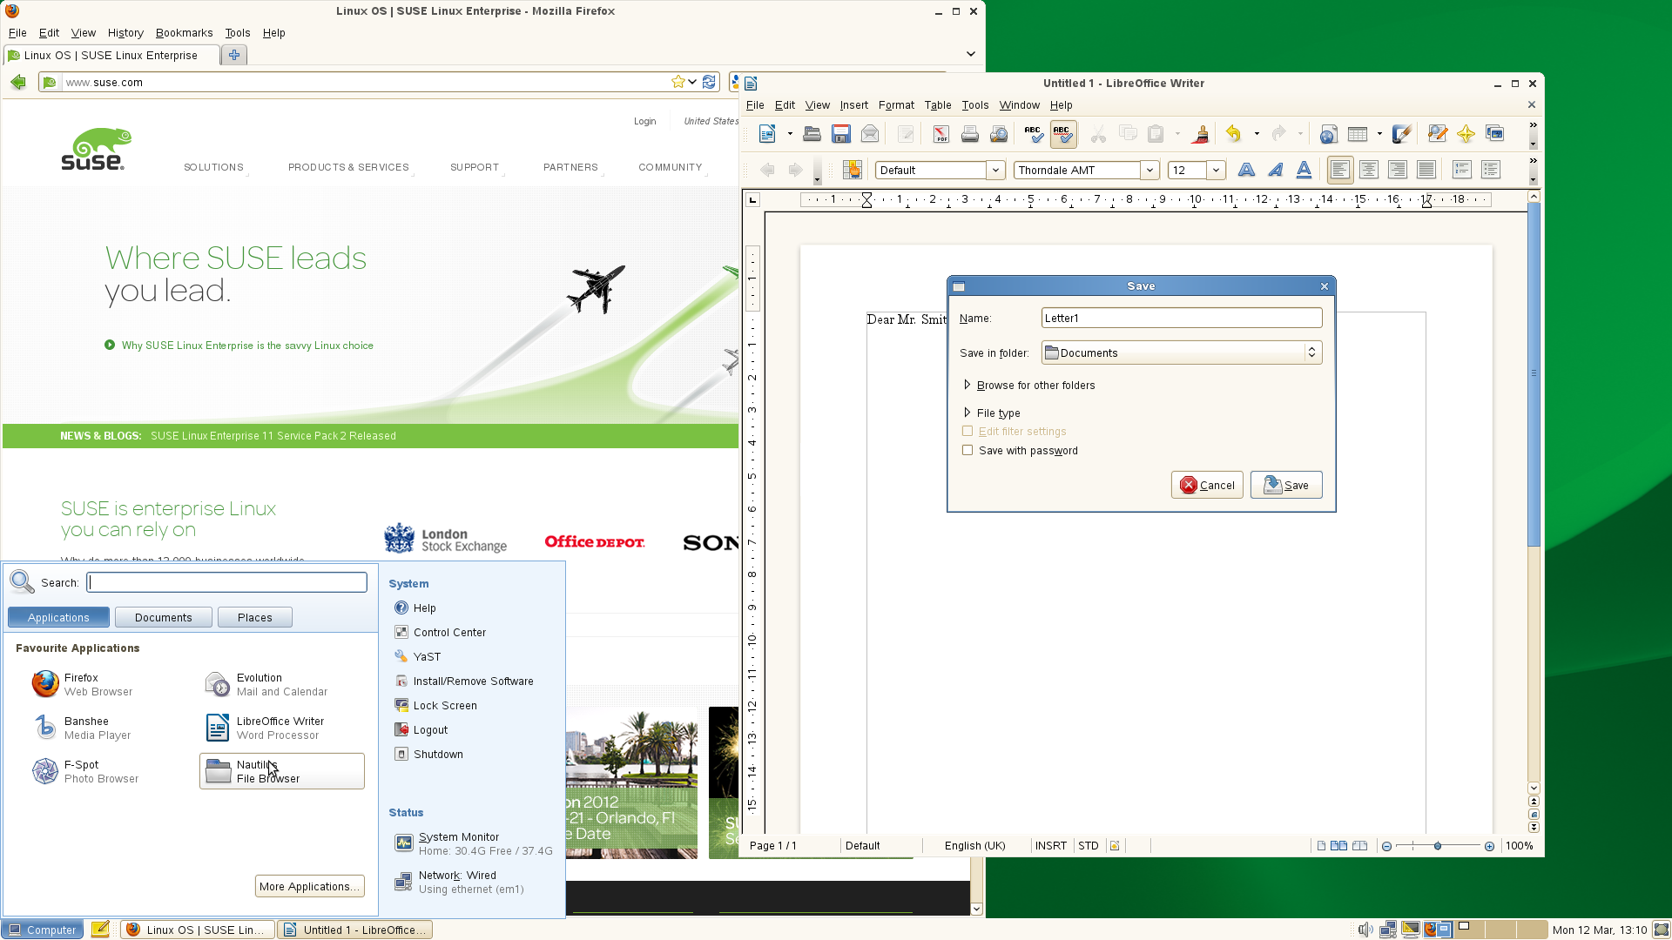
Task: Click the Navigator star icon
Action: [1466, 134]
